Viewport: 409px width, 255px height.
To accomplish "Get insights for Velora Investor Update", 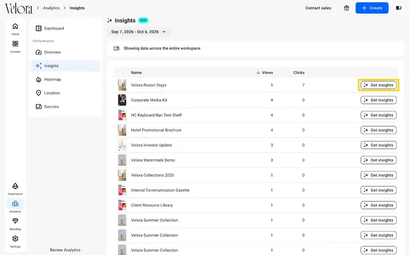I will click(x=378, y=145).
